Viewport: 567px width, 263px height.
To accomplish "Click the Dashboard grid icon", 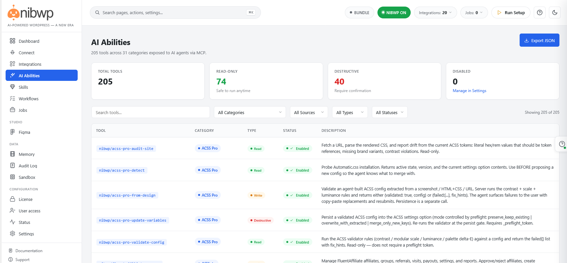I will pos(13,41).
